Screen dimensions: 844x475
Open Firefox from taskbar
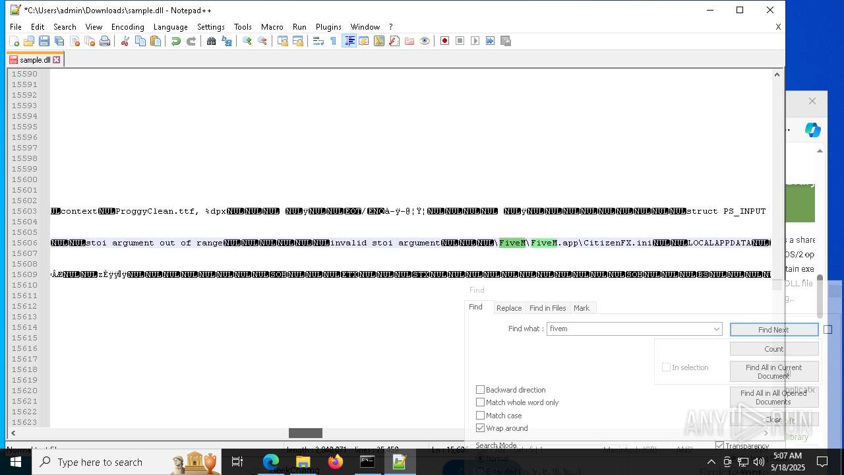(336, 462)
